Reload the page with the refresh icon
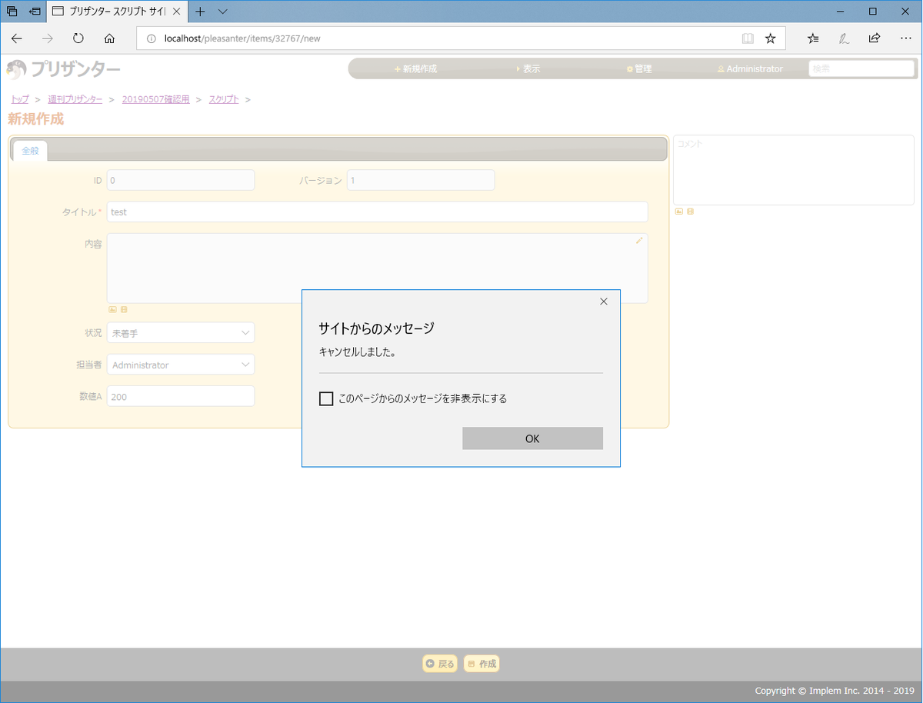923x703 pixels. click(x=78, y=38)
